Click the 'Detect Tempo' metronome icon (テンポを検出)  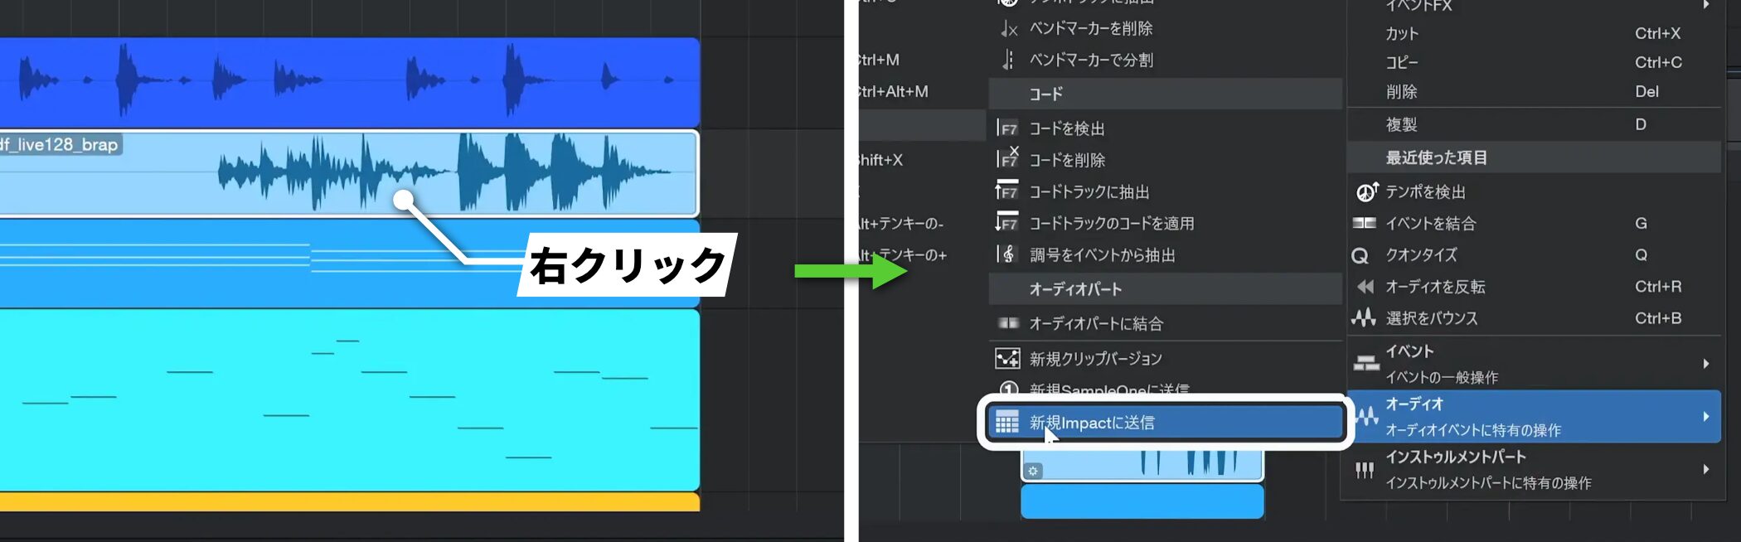tap(1365, 192)
